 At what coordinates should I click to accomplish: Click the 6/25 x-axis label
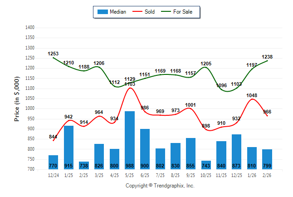click(145, 174)
